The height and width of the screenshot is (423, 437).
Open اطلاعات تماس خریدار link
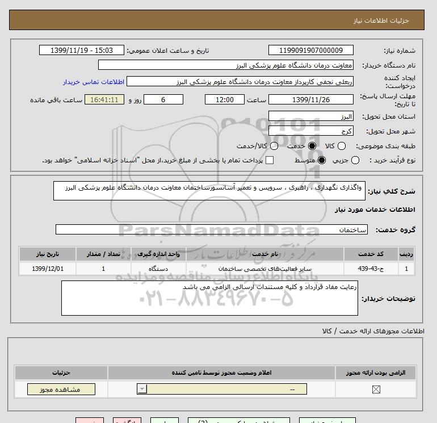point(94,82)
